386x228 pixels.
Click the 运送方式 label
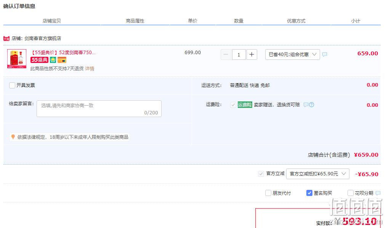tap(211, 85)
